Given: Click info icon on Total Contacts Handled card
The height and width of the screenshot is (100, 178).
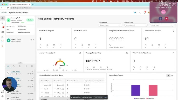Looking at the screenshot, I should (x=173, y=31).
